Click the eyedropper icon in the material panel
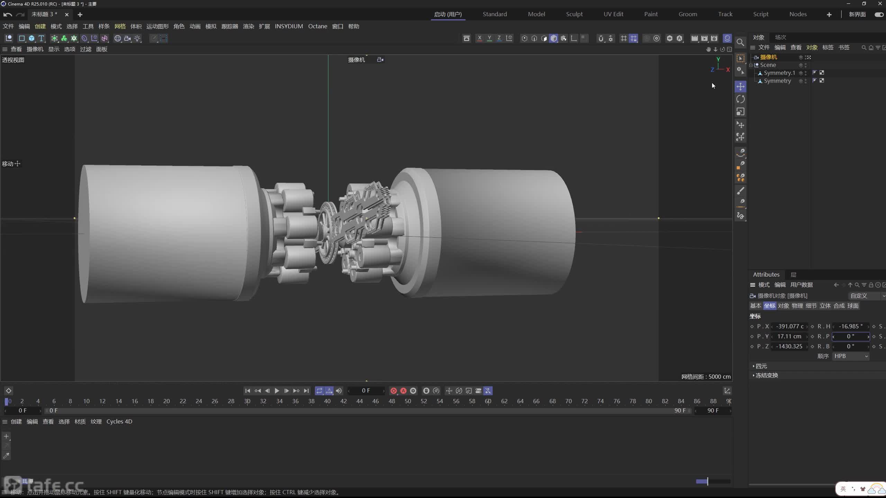886x498 pixels. (6, 456)
